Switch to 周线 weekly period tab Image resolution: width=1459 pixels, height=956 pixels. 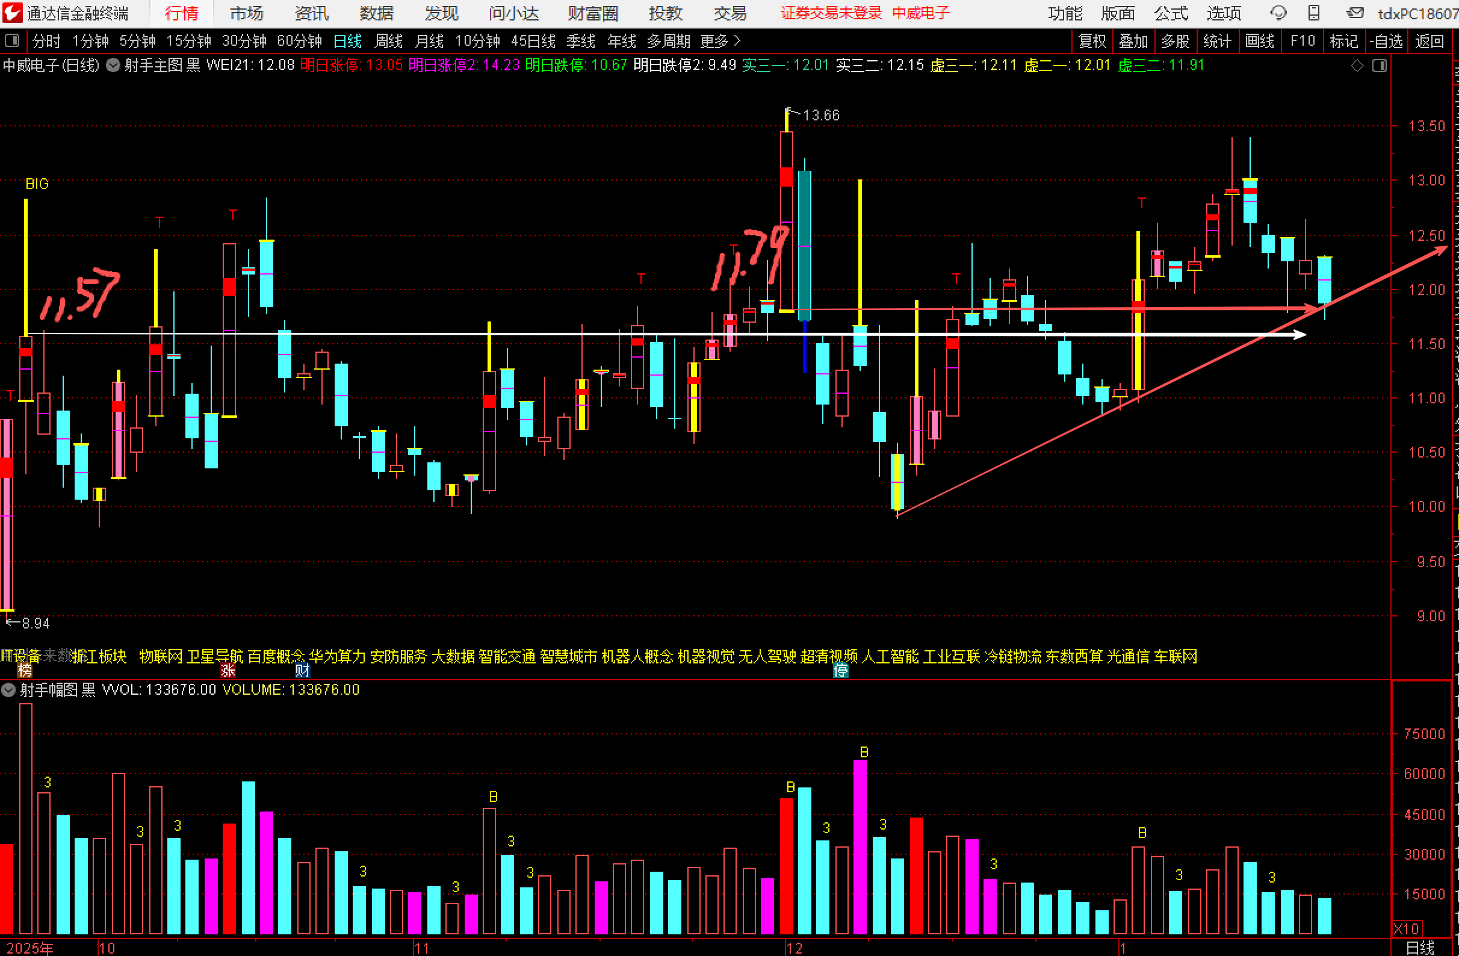(x=388, y=41)
